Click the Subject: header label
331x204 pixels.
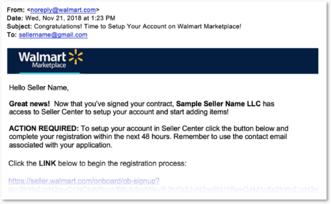tap(19, 27)
